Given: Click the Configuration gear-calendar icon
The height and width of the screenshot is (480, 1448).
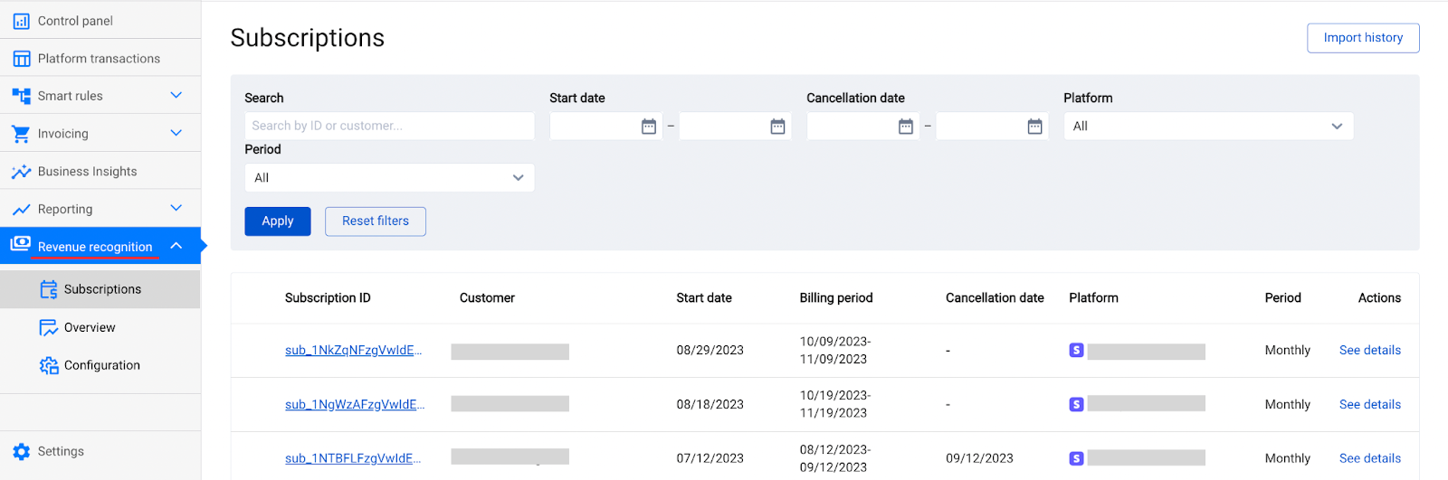Looking at the screenshot, I should [49, 365].
